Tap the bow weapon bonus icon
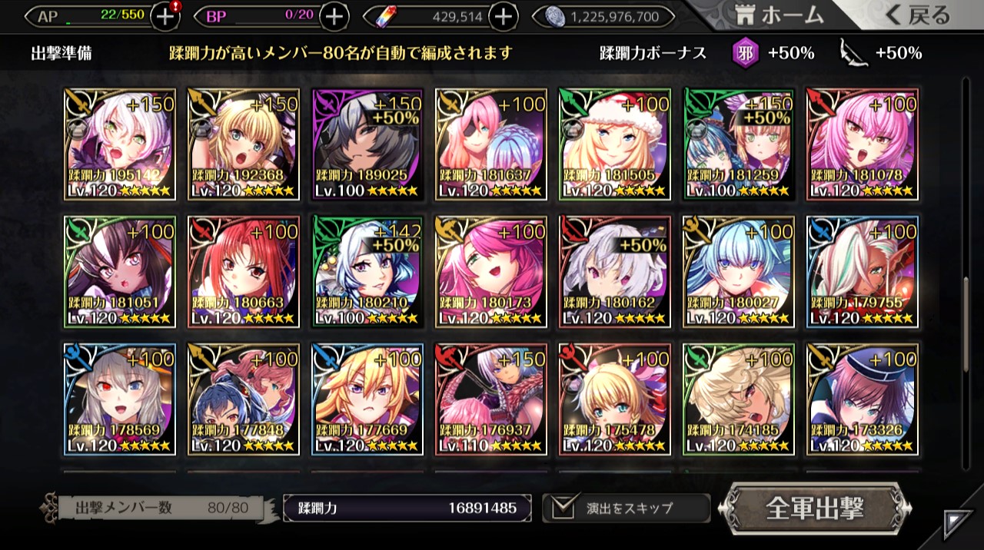Viewport: 984px width, 550px height. point(853,52)
